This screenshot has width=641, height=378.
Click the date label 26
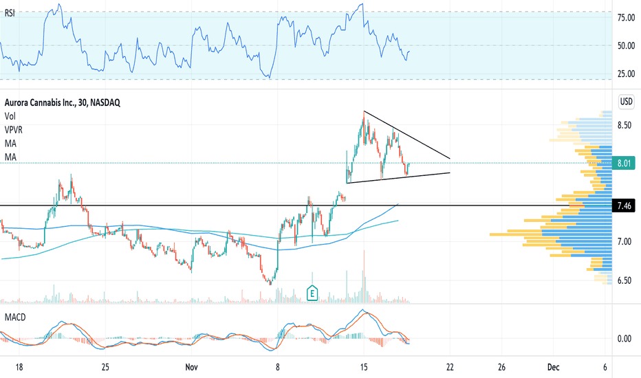coord(501,367)
